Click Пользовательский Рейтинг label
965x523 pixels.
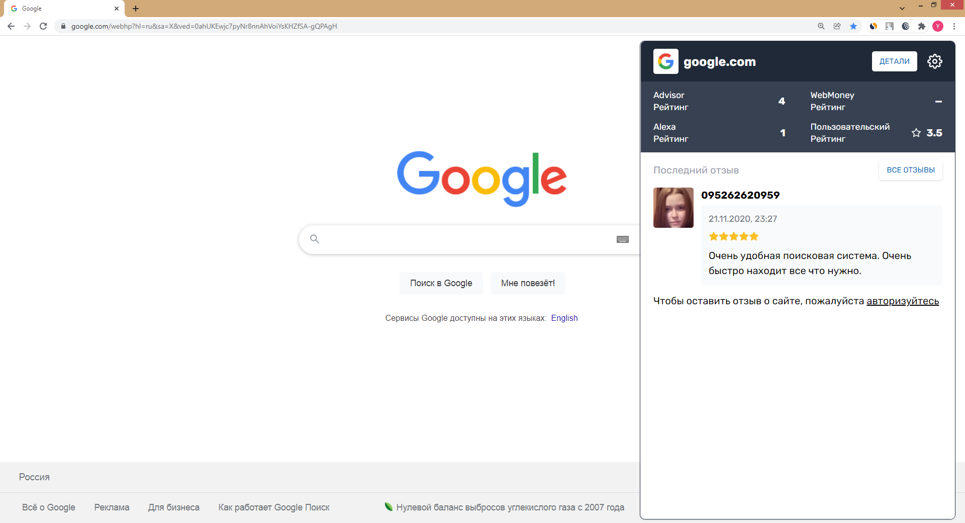850,133
